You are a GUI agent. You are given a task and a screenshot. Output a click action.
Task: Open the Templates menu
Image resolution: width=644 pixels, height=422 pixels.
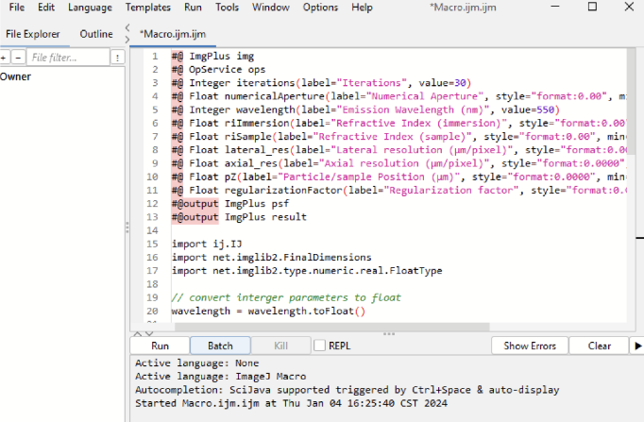pyautogui.click(x=148, y=8)
